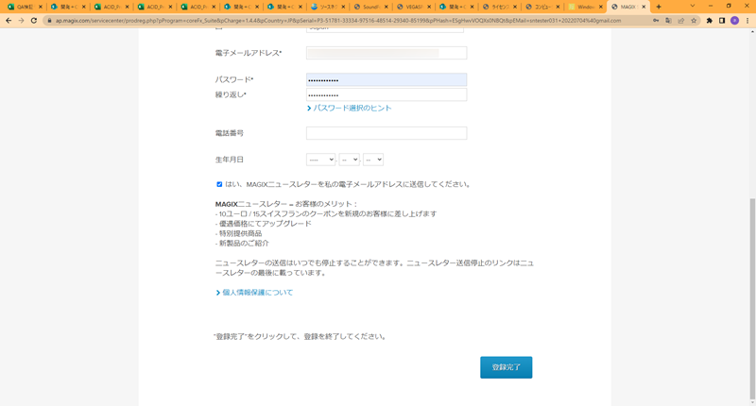Image resolution: width=756 pixels, height=406 pixels.
Task: Click the 10ユーロ coupon bullet text
Action: [326, 213]
